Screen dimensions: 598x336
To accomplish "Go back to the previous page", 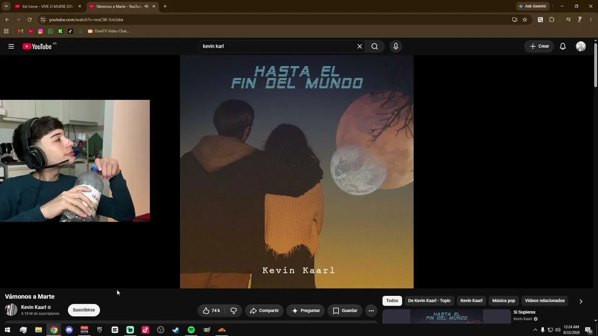I will pos(7,20).
